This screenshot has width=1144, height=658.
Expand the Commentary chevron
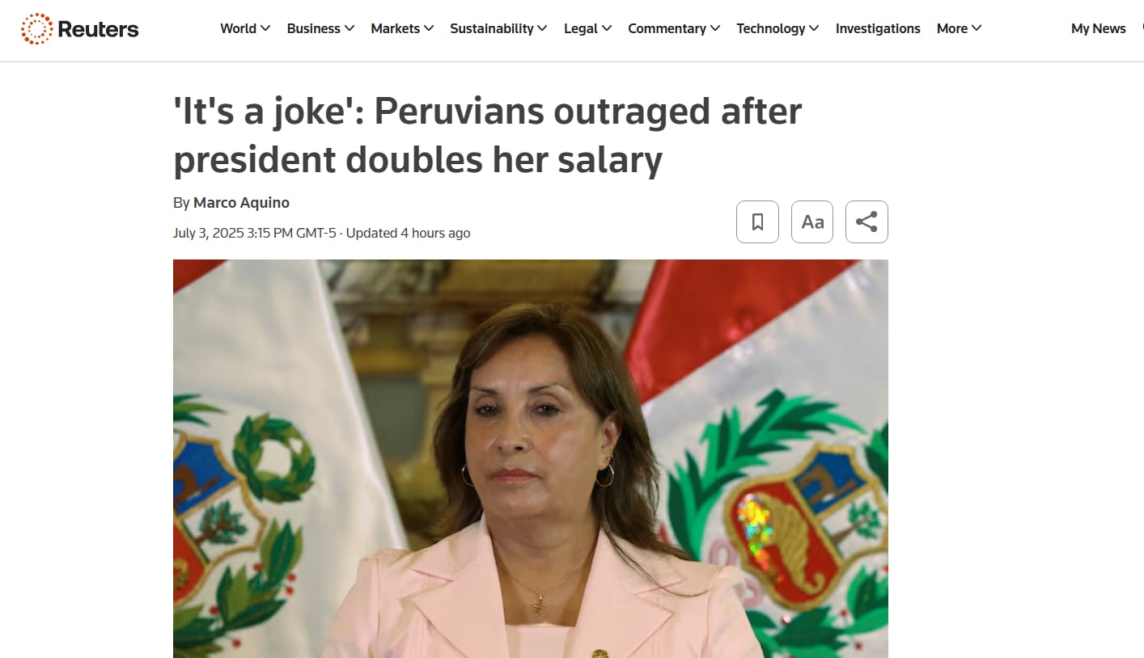tap(715, 28)
